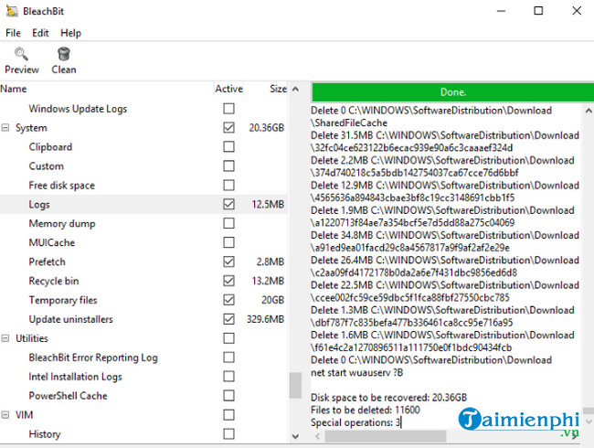This screenshot has width=594, height=448.
Task: Enable the Clipboard checkbox
Action: point(228,147)
